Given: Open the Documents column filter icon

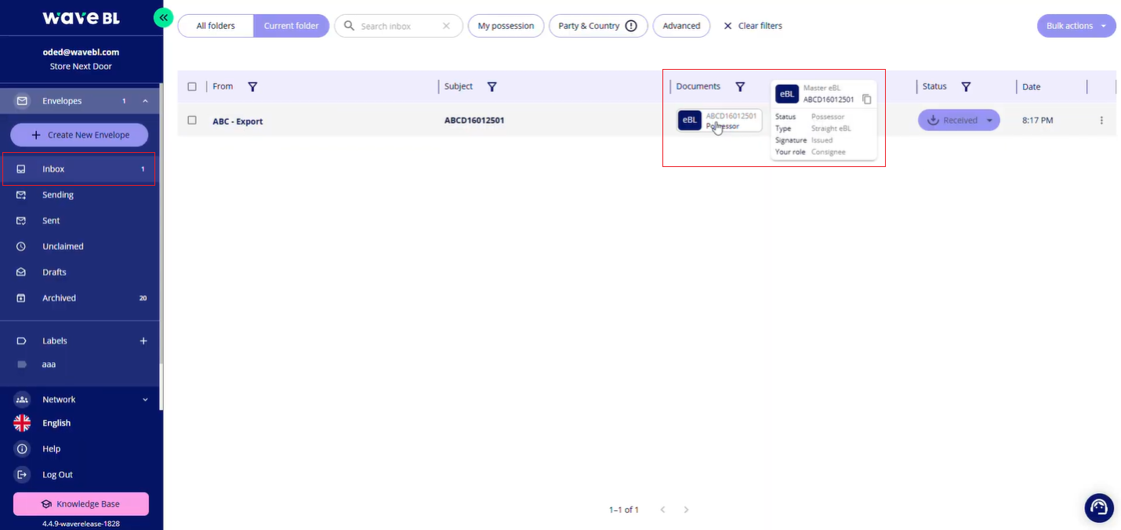Looking at the screenshot, I should [x=739, y=87].
